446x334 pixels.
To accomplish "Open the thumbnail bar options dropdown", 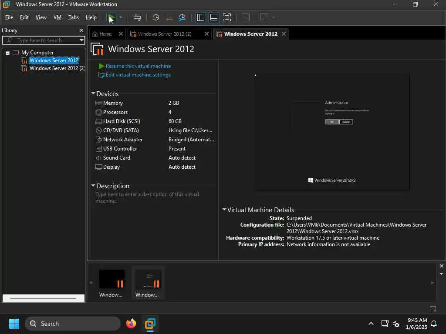I will click(x=441, y=274).
